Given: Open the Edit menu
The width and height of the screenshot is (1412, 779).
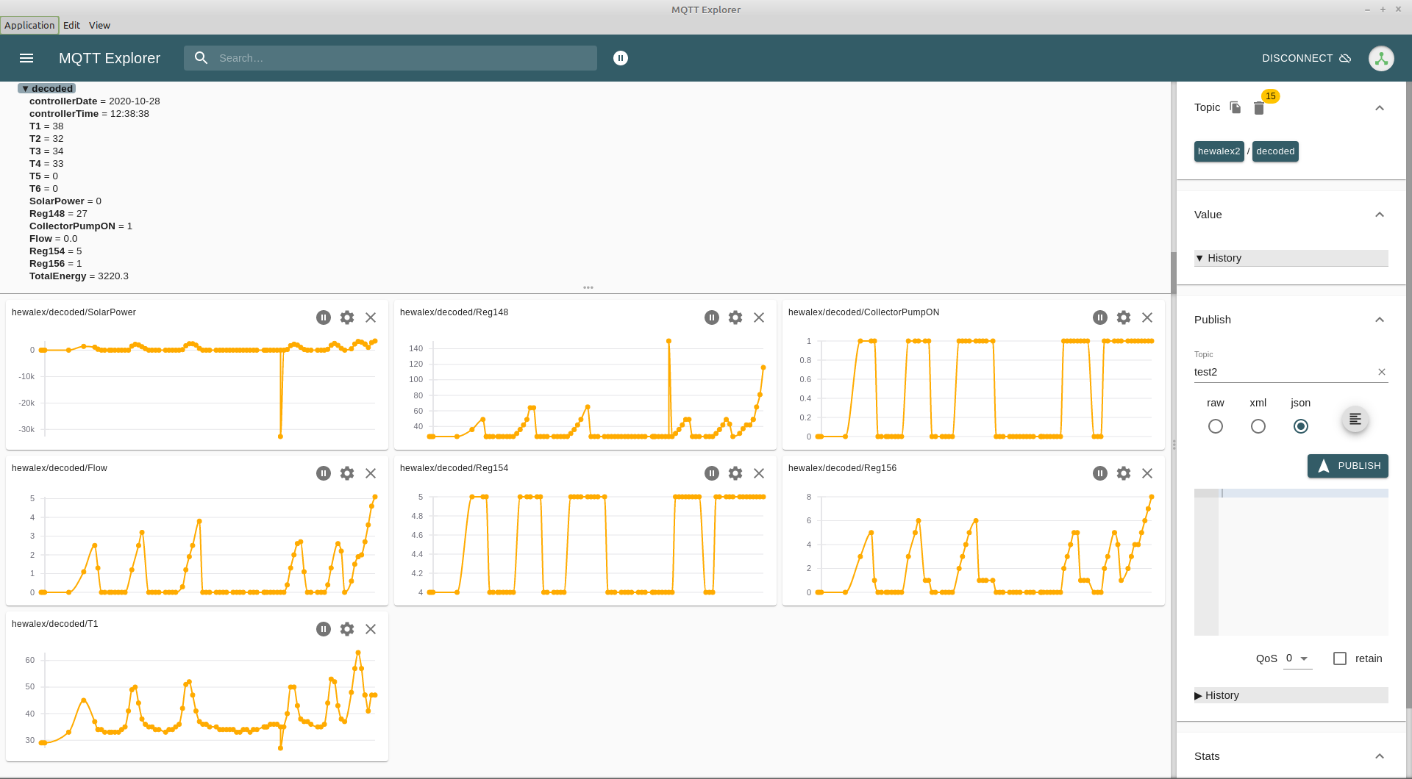Looking at the screenshot, I should (71, 25).
